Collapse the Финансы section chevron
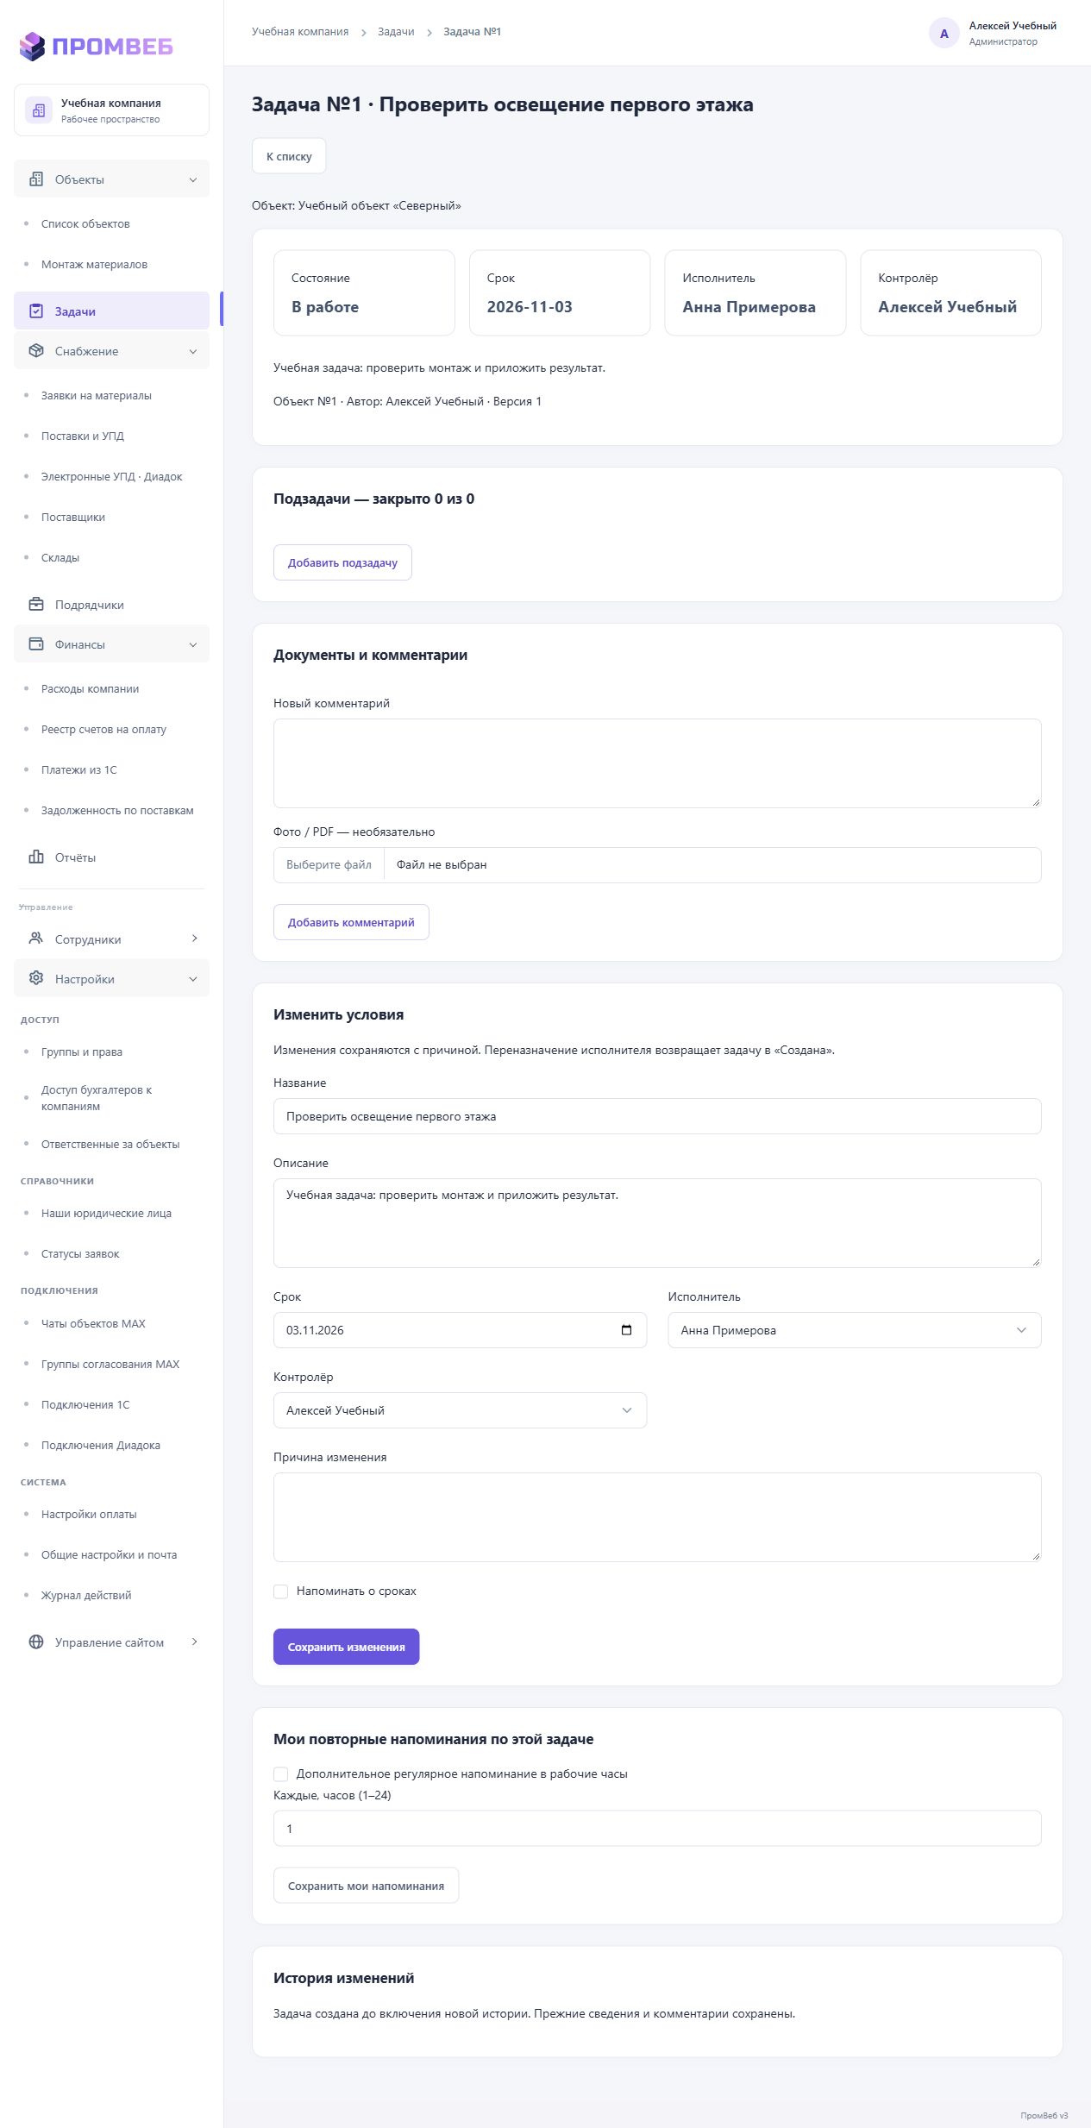The height and width of the screenshot is (2128, 1091). coord(193,644)
